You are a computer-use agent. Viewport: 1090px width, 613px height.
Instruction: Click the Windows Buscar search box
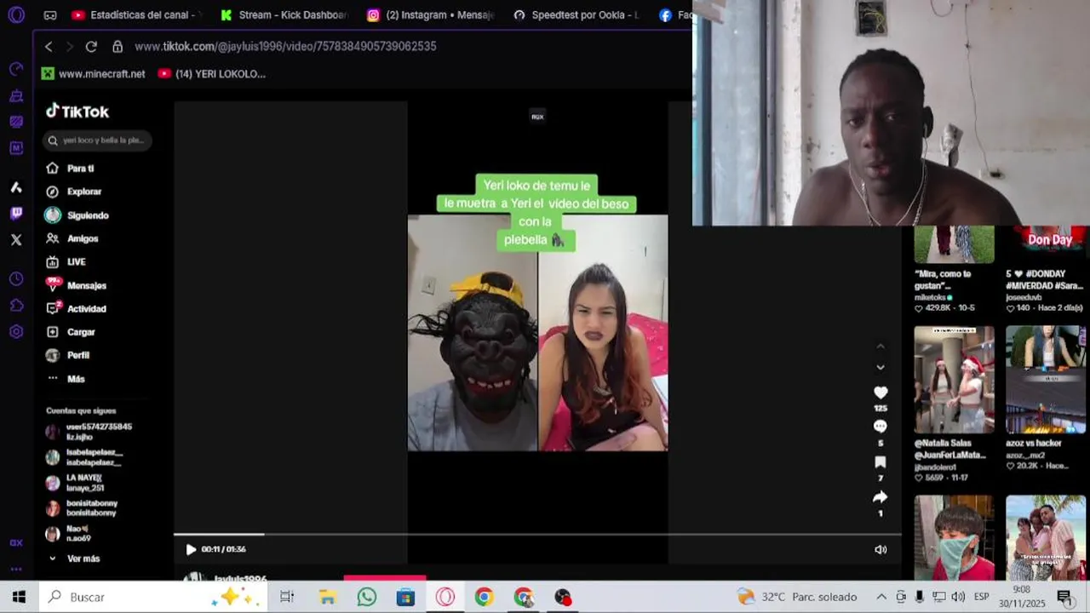tap(153, 597)
